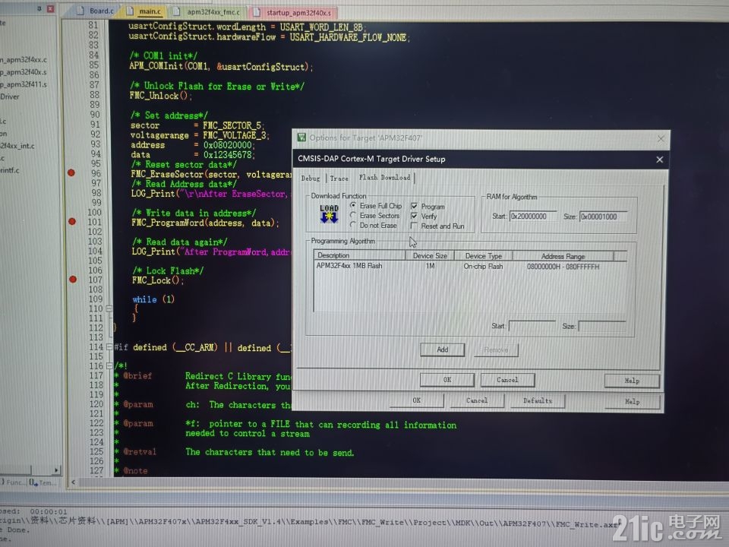Image resolution: width=729 pixels, height=547 pixels.
Task: Select the Flash Download tab
Action: click(384, 177)
